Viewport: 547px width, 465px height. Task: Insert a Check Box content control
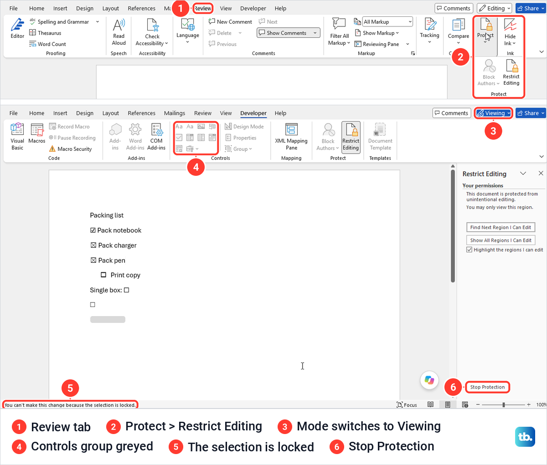point(179,138)
